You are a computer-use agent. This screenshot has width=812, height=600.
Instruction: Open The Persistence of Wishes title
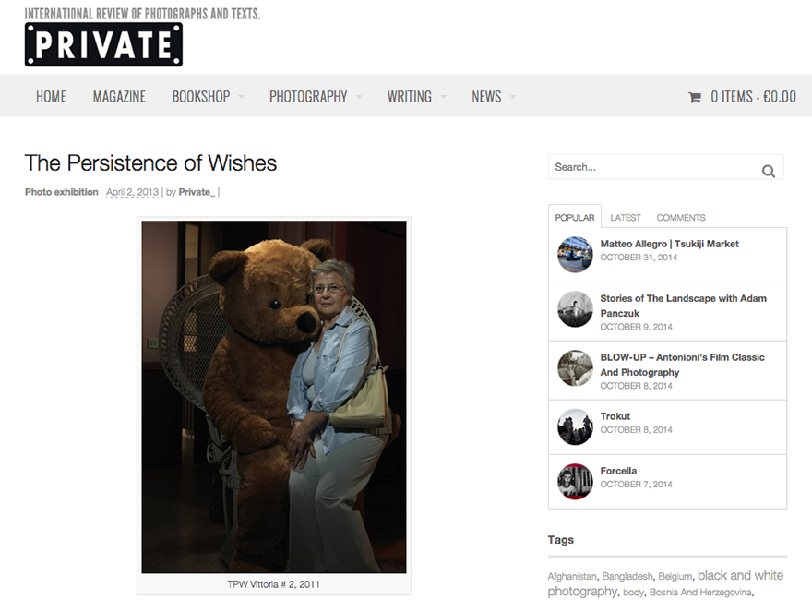point(150,163)
